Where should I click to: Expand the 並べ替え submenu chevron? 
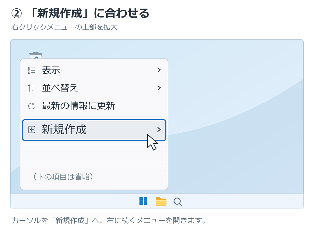point(159,88)
